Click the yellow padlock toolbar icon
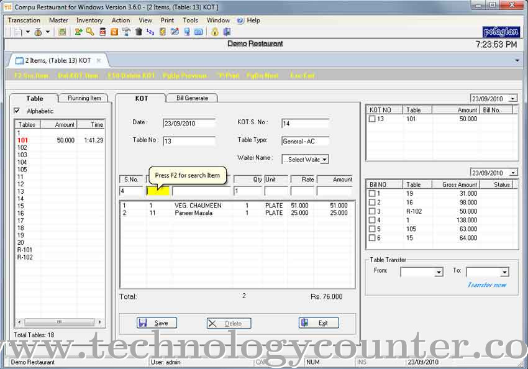This screenshot has width=528, height=369. [x=215, y=32]
